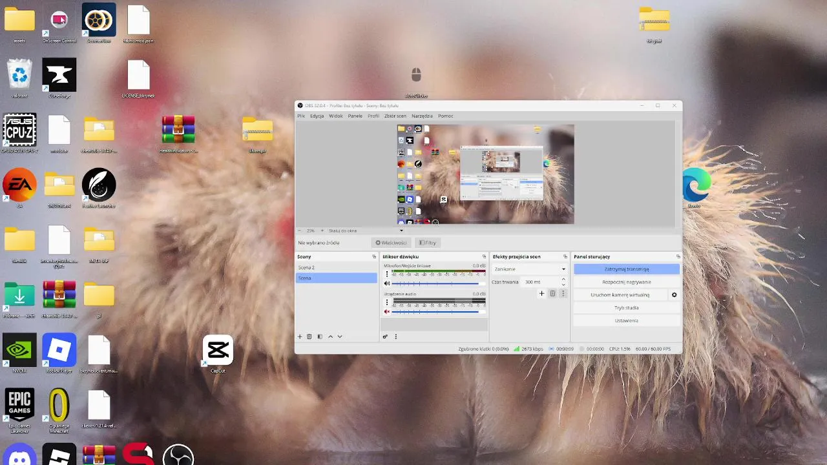Screen dimensions: 827x465
Task: Move the selected scene up
Action: pyautogui.click(x=330, y=336)
